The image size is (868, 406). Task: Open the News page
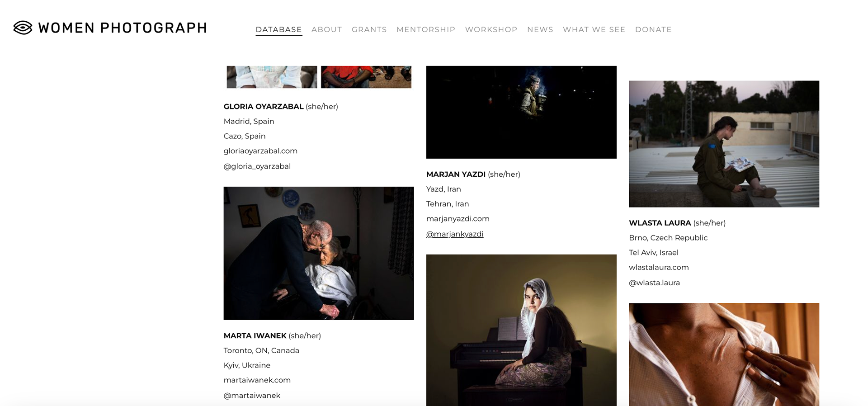[540, 29]
